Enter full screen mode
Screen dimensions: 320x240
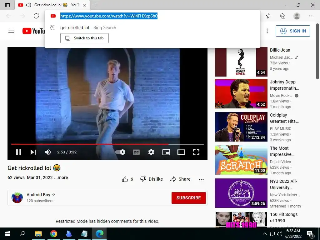coord(196,152)
